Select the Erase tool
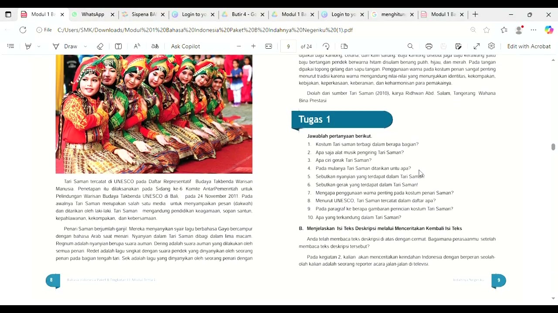 (100, 46)
